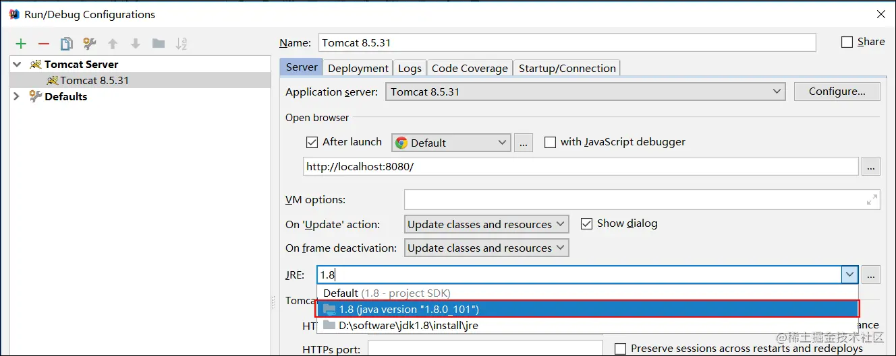Expand the VM options field icon
Image resolution: width=896 pixels, height=356 pixels.
click(x=872, y=200)
